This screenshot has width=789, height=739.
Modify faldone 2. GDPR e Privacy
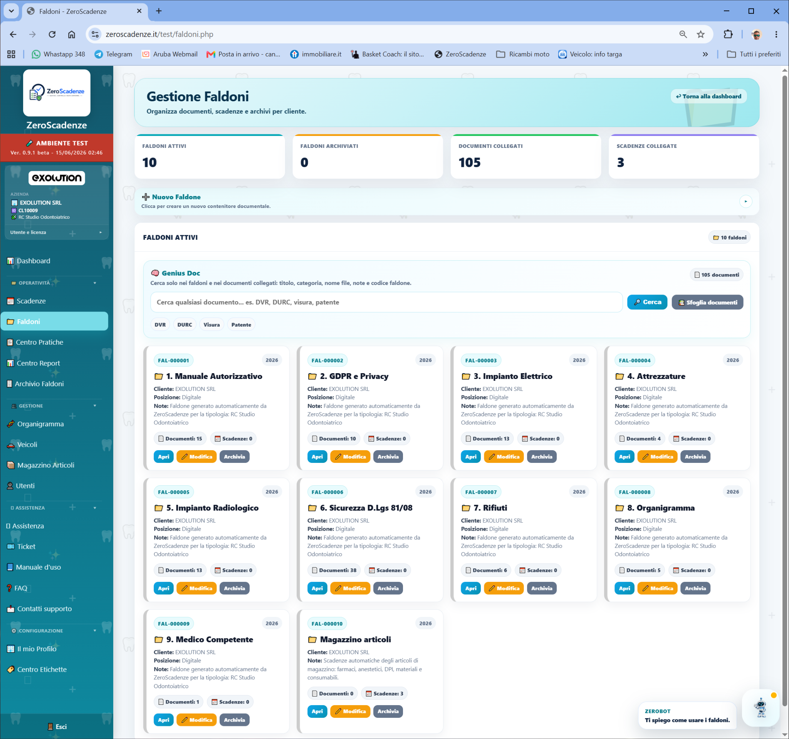pyautogui.click(x=350, y=456)
